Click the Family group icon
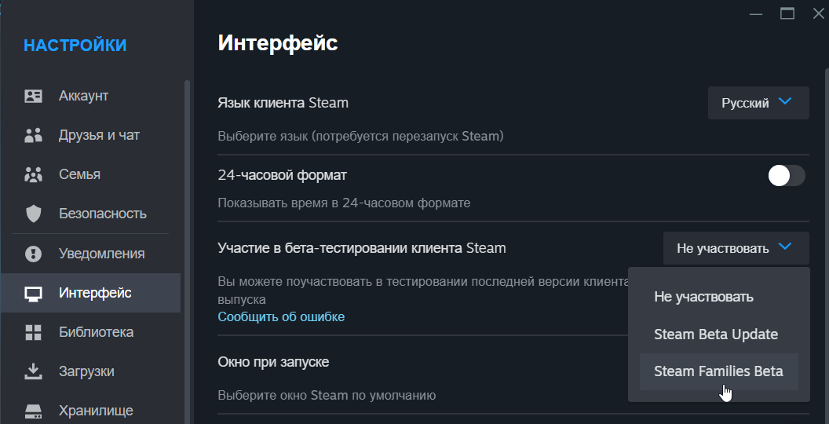The image size is (829, 424). pos(33,174)
